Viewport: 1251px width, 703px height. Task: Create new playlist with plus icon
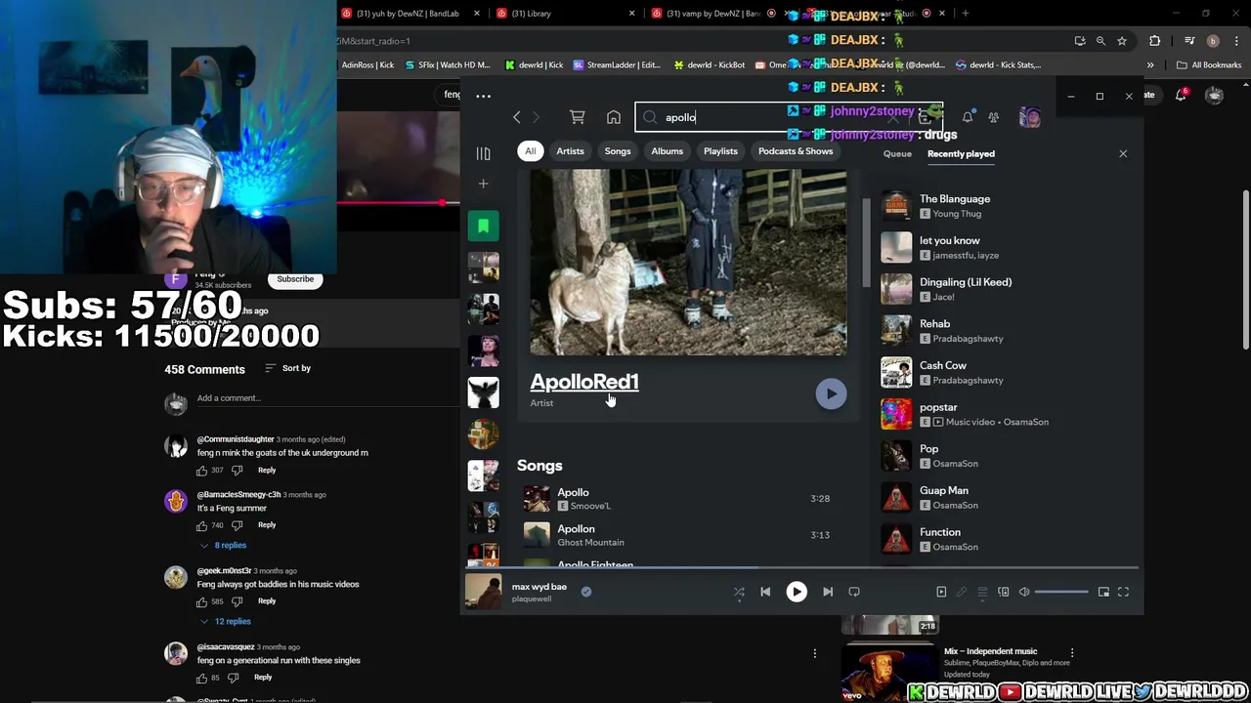click(x=483, y=184)
